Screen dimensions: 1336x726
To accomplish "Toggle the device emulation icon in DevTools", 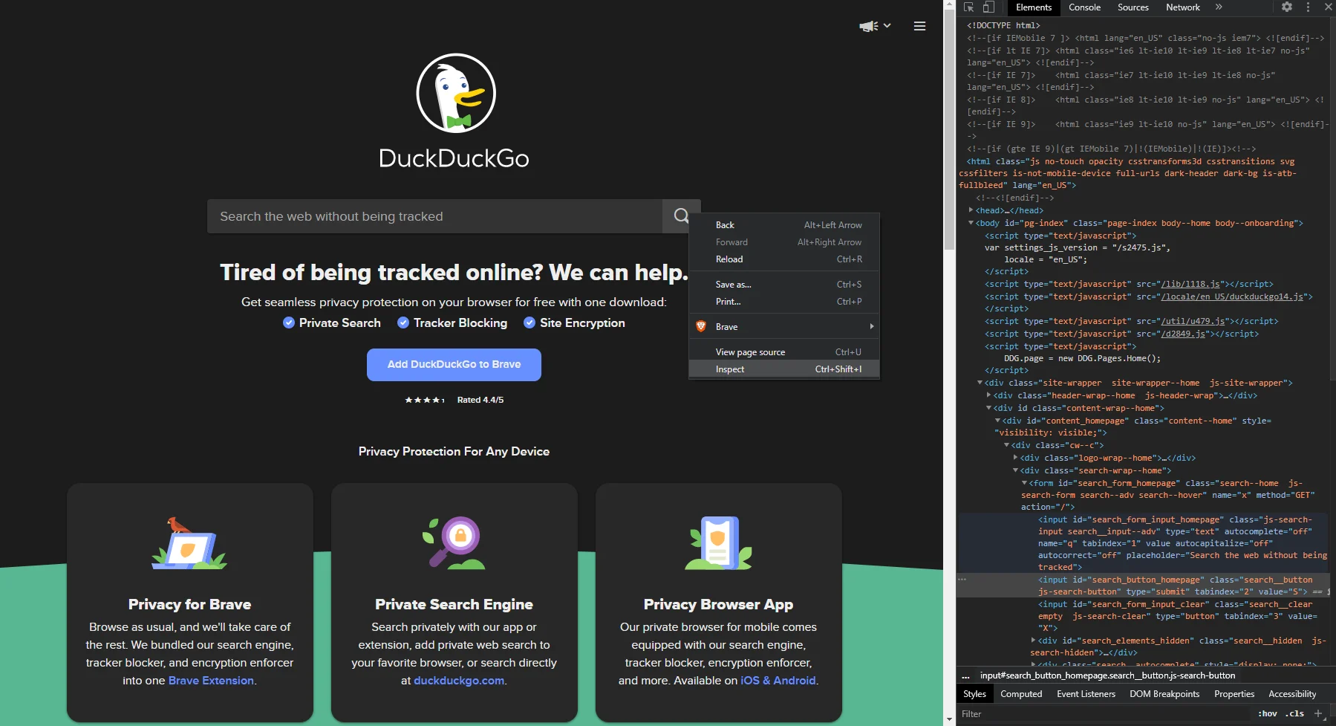I will tap(988, 7).
